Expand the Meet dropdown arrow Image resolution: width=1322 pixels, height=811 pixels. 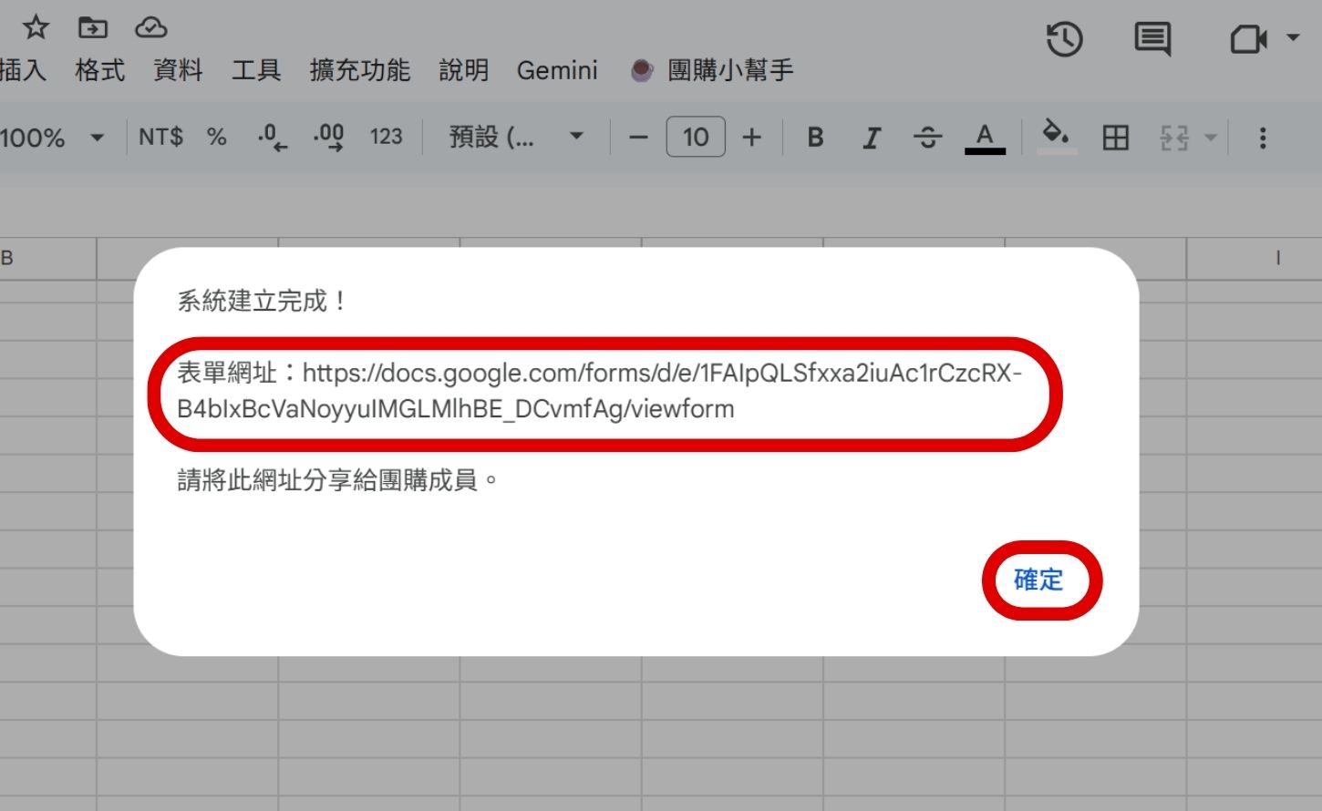tap(1291, 40)
